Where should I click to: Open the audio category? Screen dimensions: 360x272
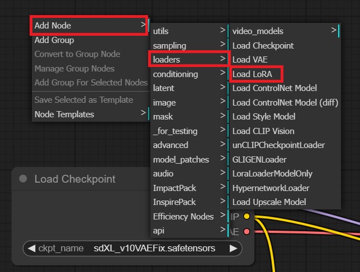(x=190, y=173)
